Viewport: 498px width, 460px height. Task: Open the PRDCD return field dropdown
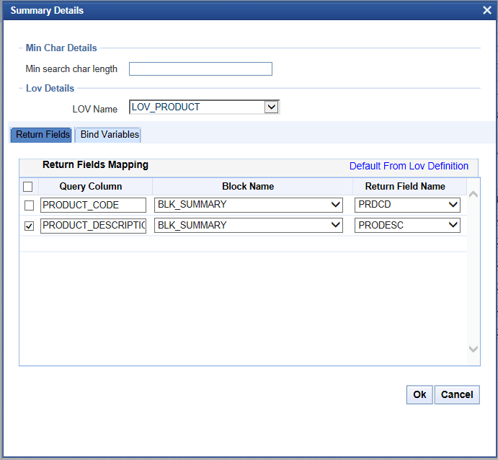(453, 205)
